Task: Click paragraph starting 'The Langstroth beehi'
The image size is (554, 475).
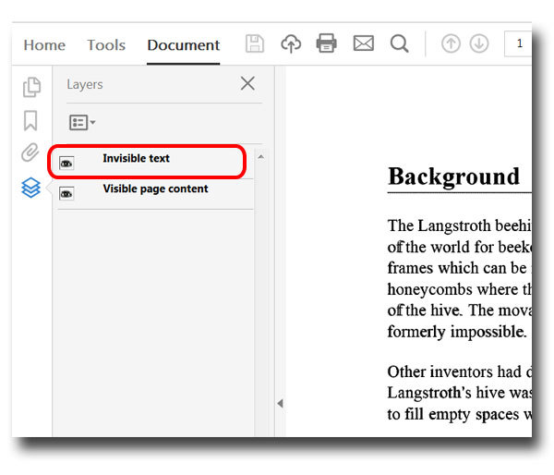Action: pyautogui.click(x=459, y=279)
